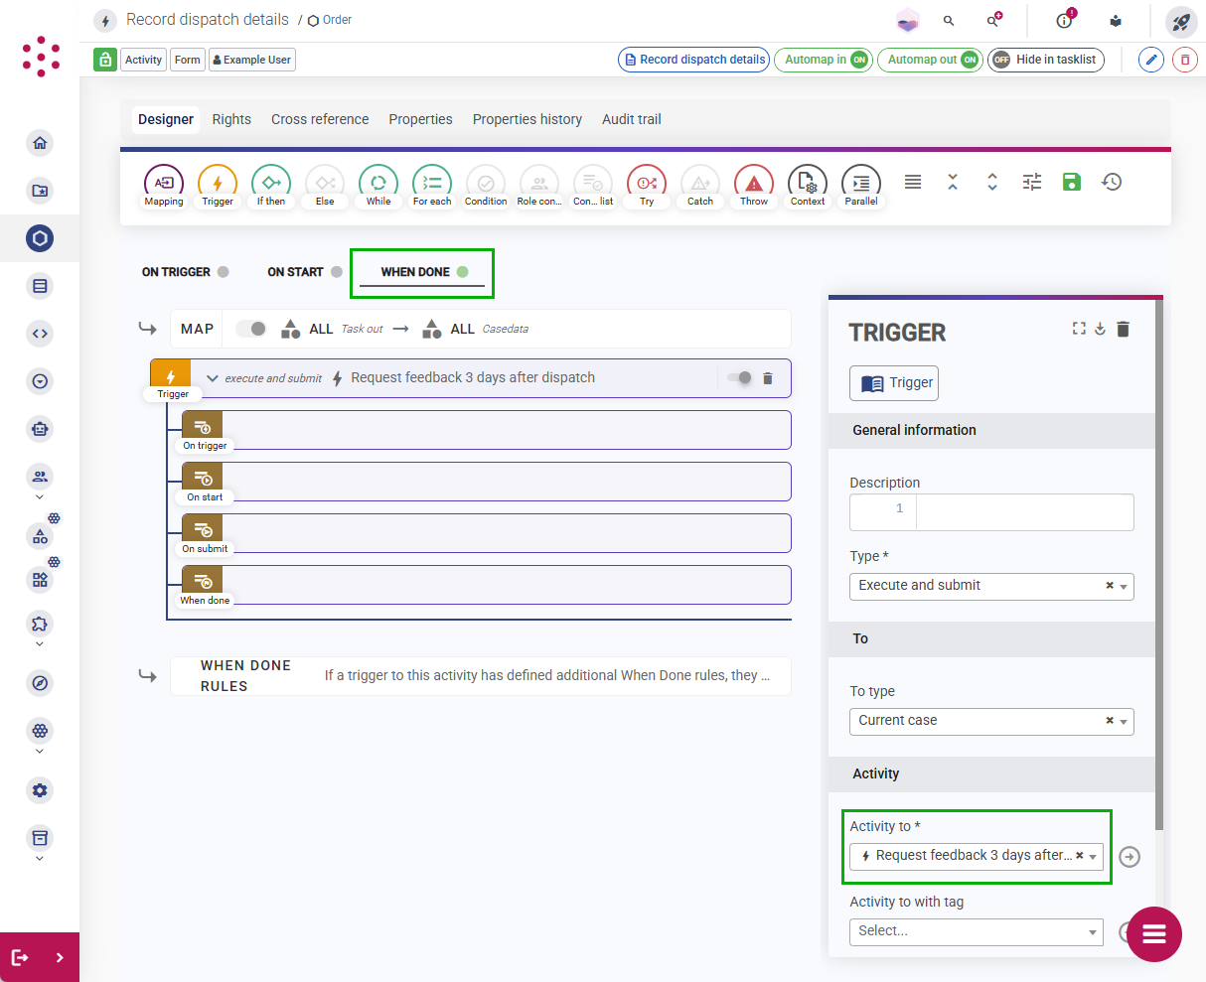Maximize the TRIGGER panel
1206x982 pixels.
(1079, 329)
